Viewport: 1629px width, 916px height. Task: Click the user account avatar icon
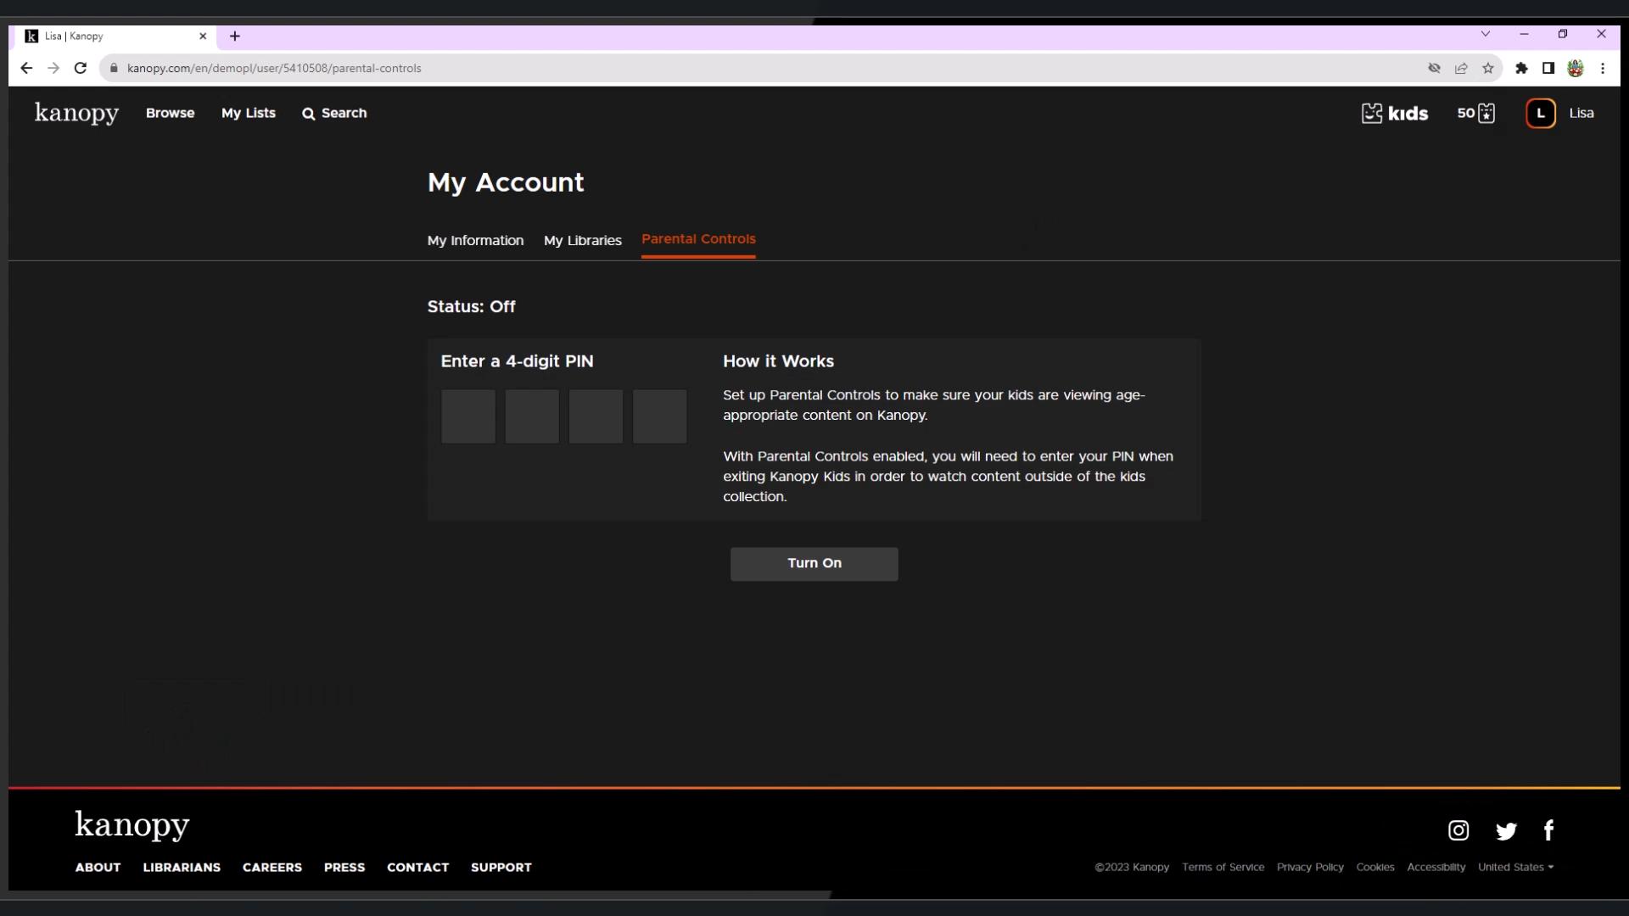point(1541,112)
